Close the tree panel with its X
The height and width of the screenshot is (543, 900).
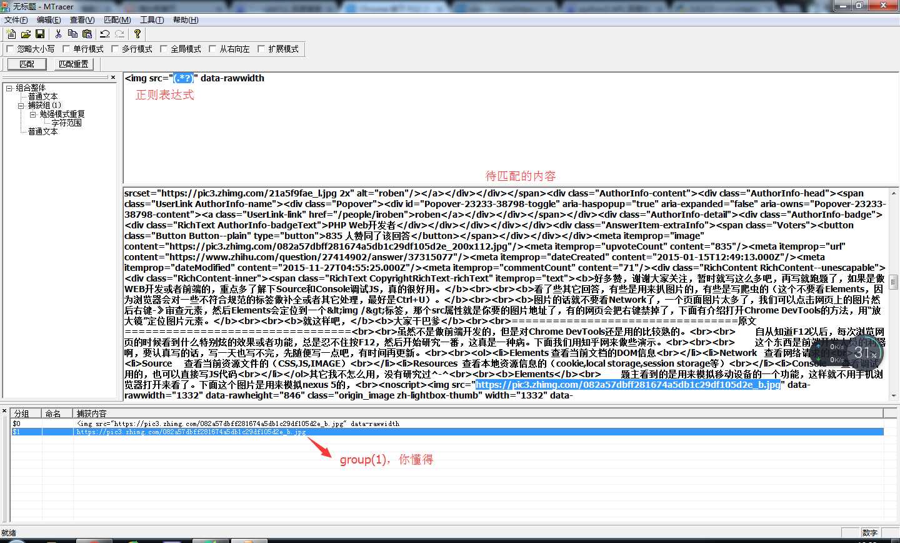[113, 78]
